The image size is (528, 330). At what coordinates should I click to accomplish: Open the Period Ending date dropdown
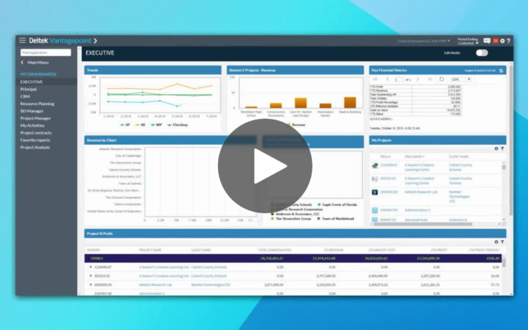(468, 42)
